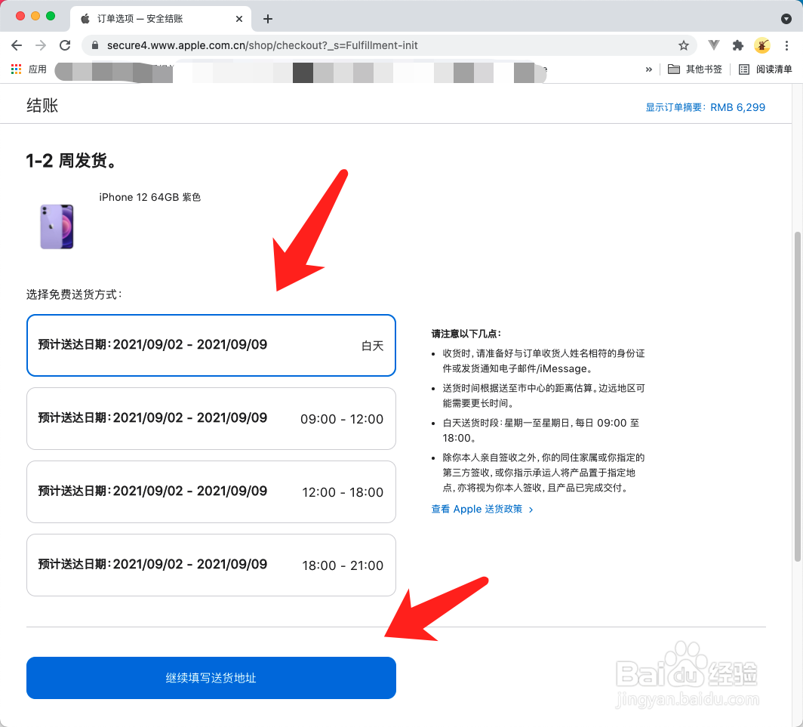Open the 查看 Apple 送货政策 link
The height and width of the screenshot is (727, 803).
point(482,510)
